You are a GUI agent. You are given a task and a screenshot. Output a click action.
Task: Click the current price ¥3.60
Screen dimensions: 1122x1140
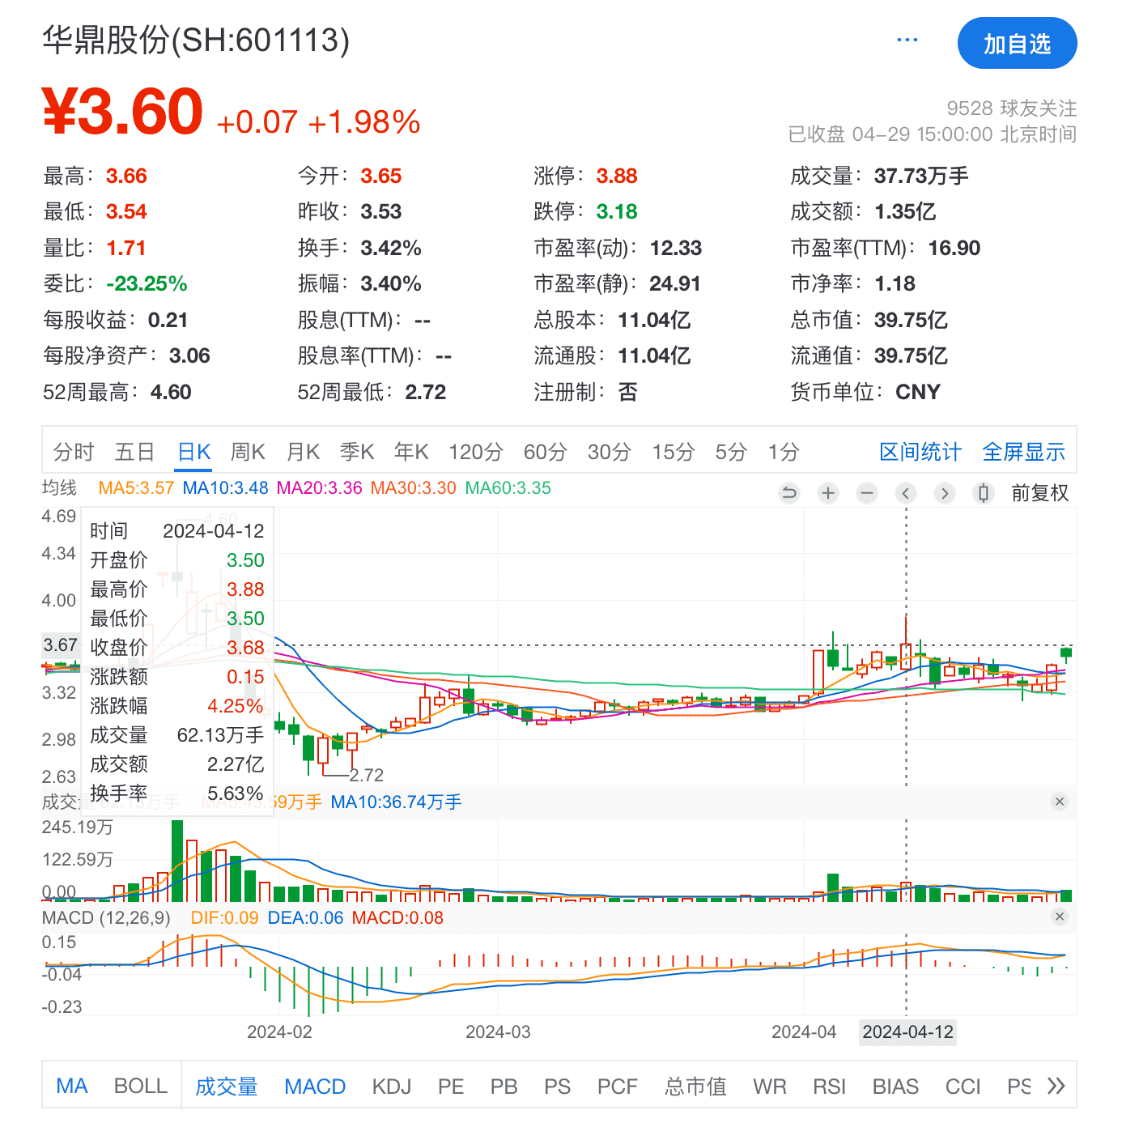click(x=122, y=111)
